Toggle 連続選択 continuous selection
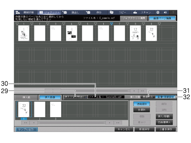Screen dimensions: 191x143 [142, 104]
